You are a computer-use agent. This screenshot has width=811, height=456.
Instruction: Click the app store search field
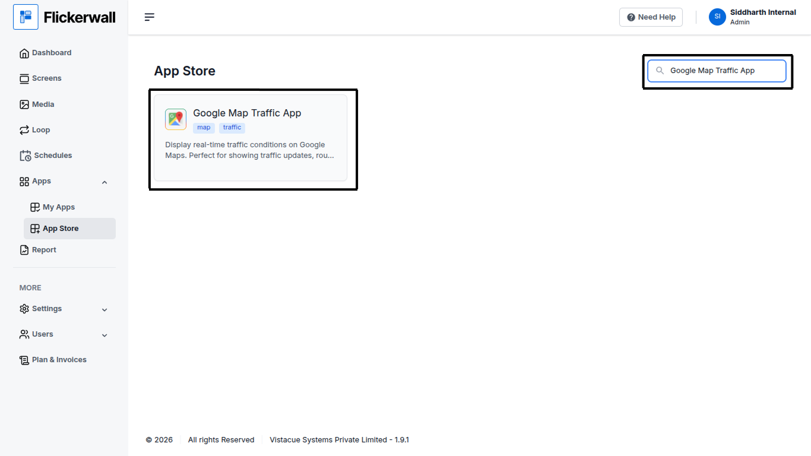point(717,71)
